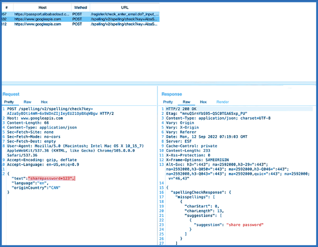Viewport: 318px width, 247px height.
Task: Click the "share password" suggestion value
Action: (x=245, y=225)
